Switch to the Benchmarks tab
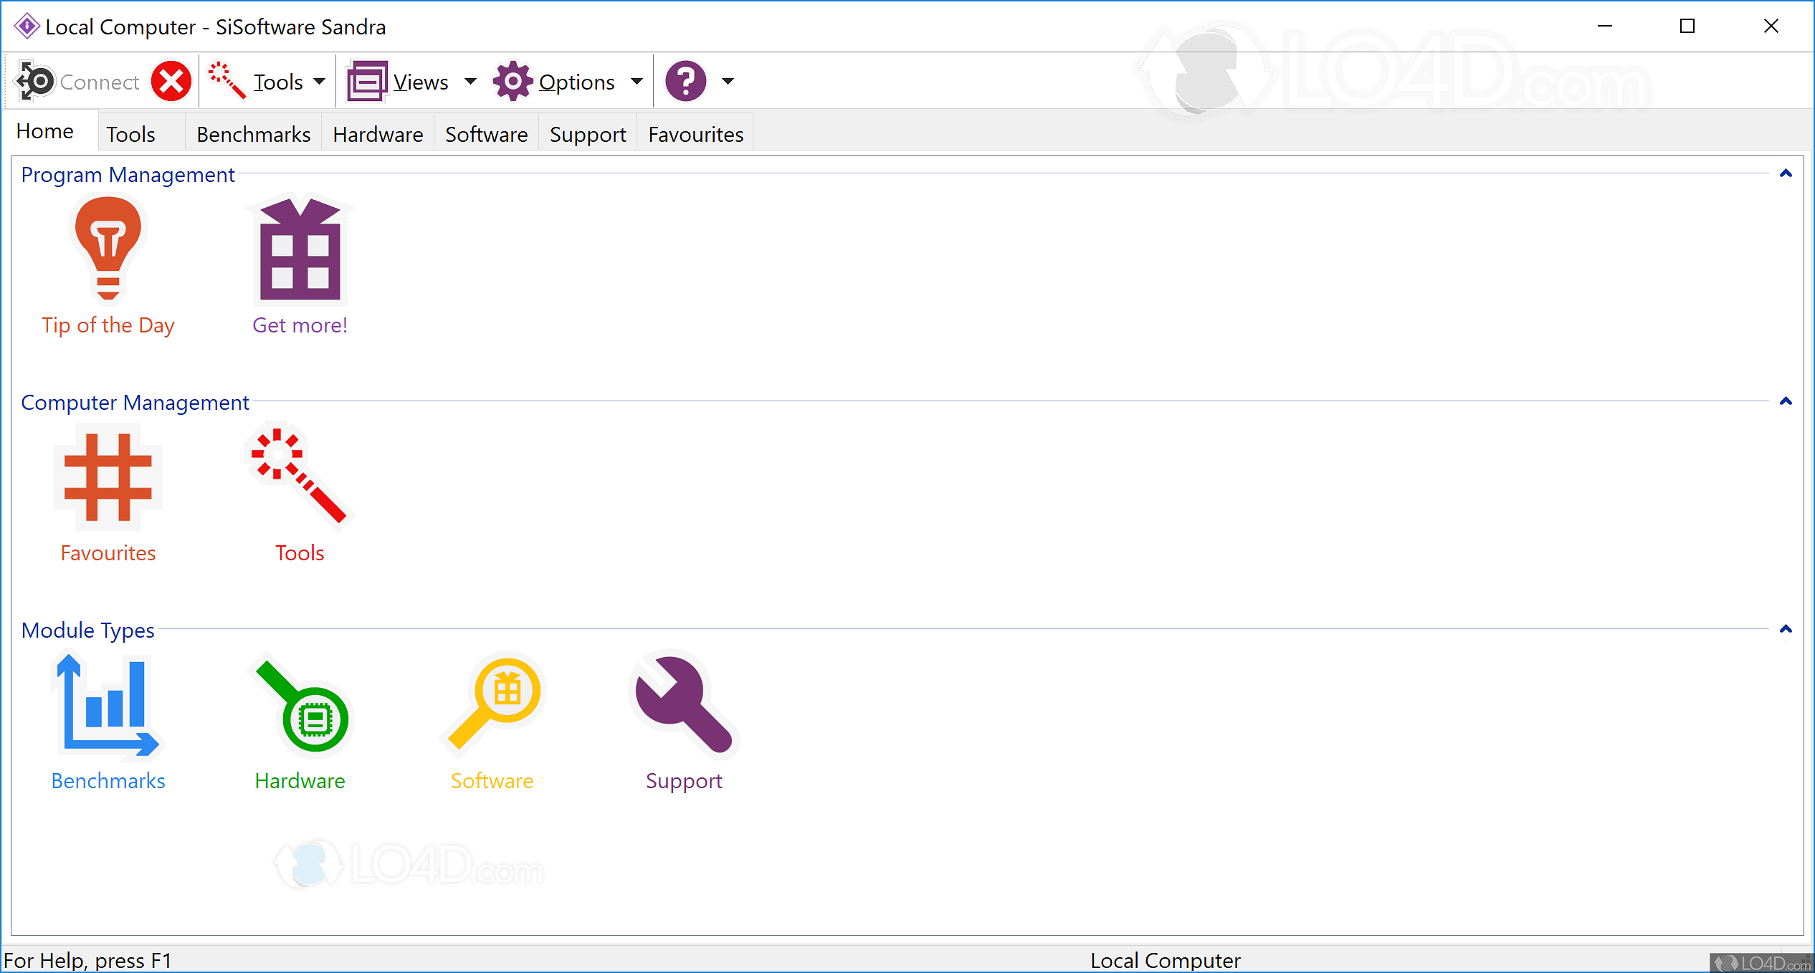Viewport: 1815px width, 973px height. pos(252,133)
